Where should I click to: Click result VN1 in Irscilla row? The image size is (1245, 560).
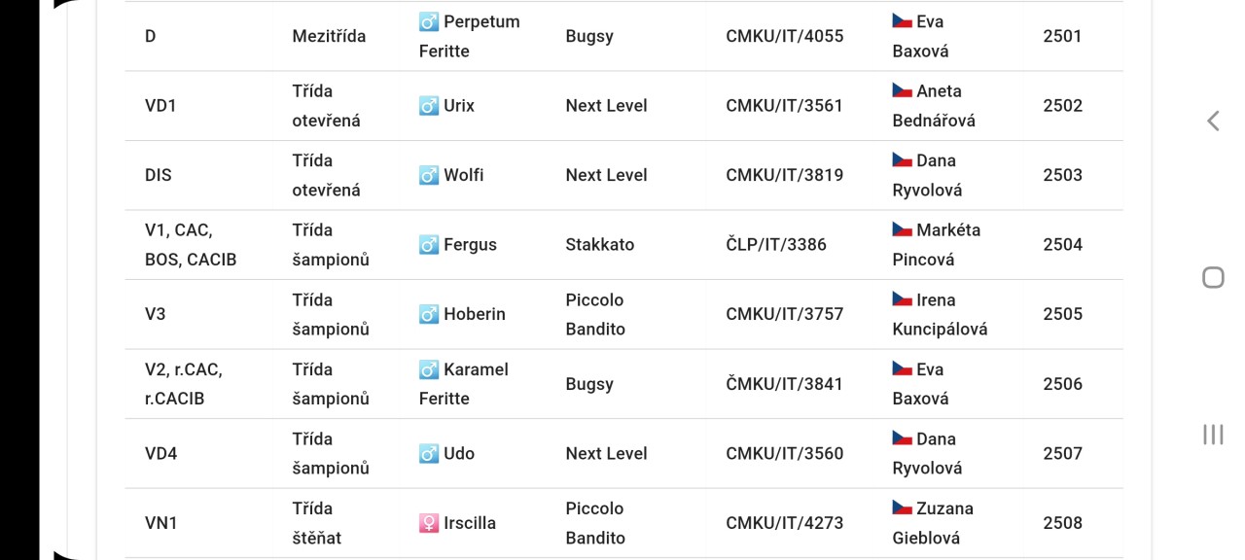161,523
